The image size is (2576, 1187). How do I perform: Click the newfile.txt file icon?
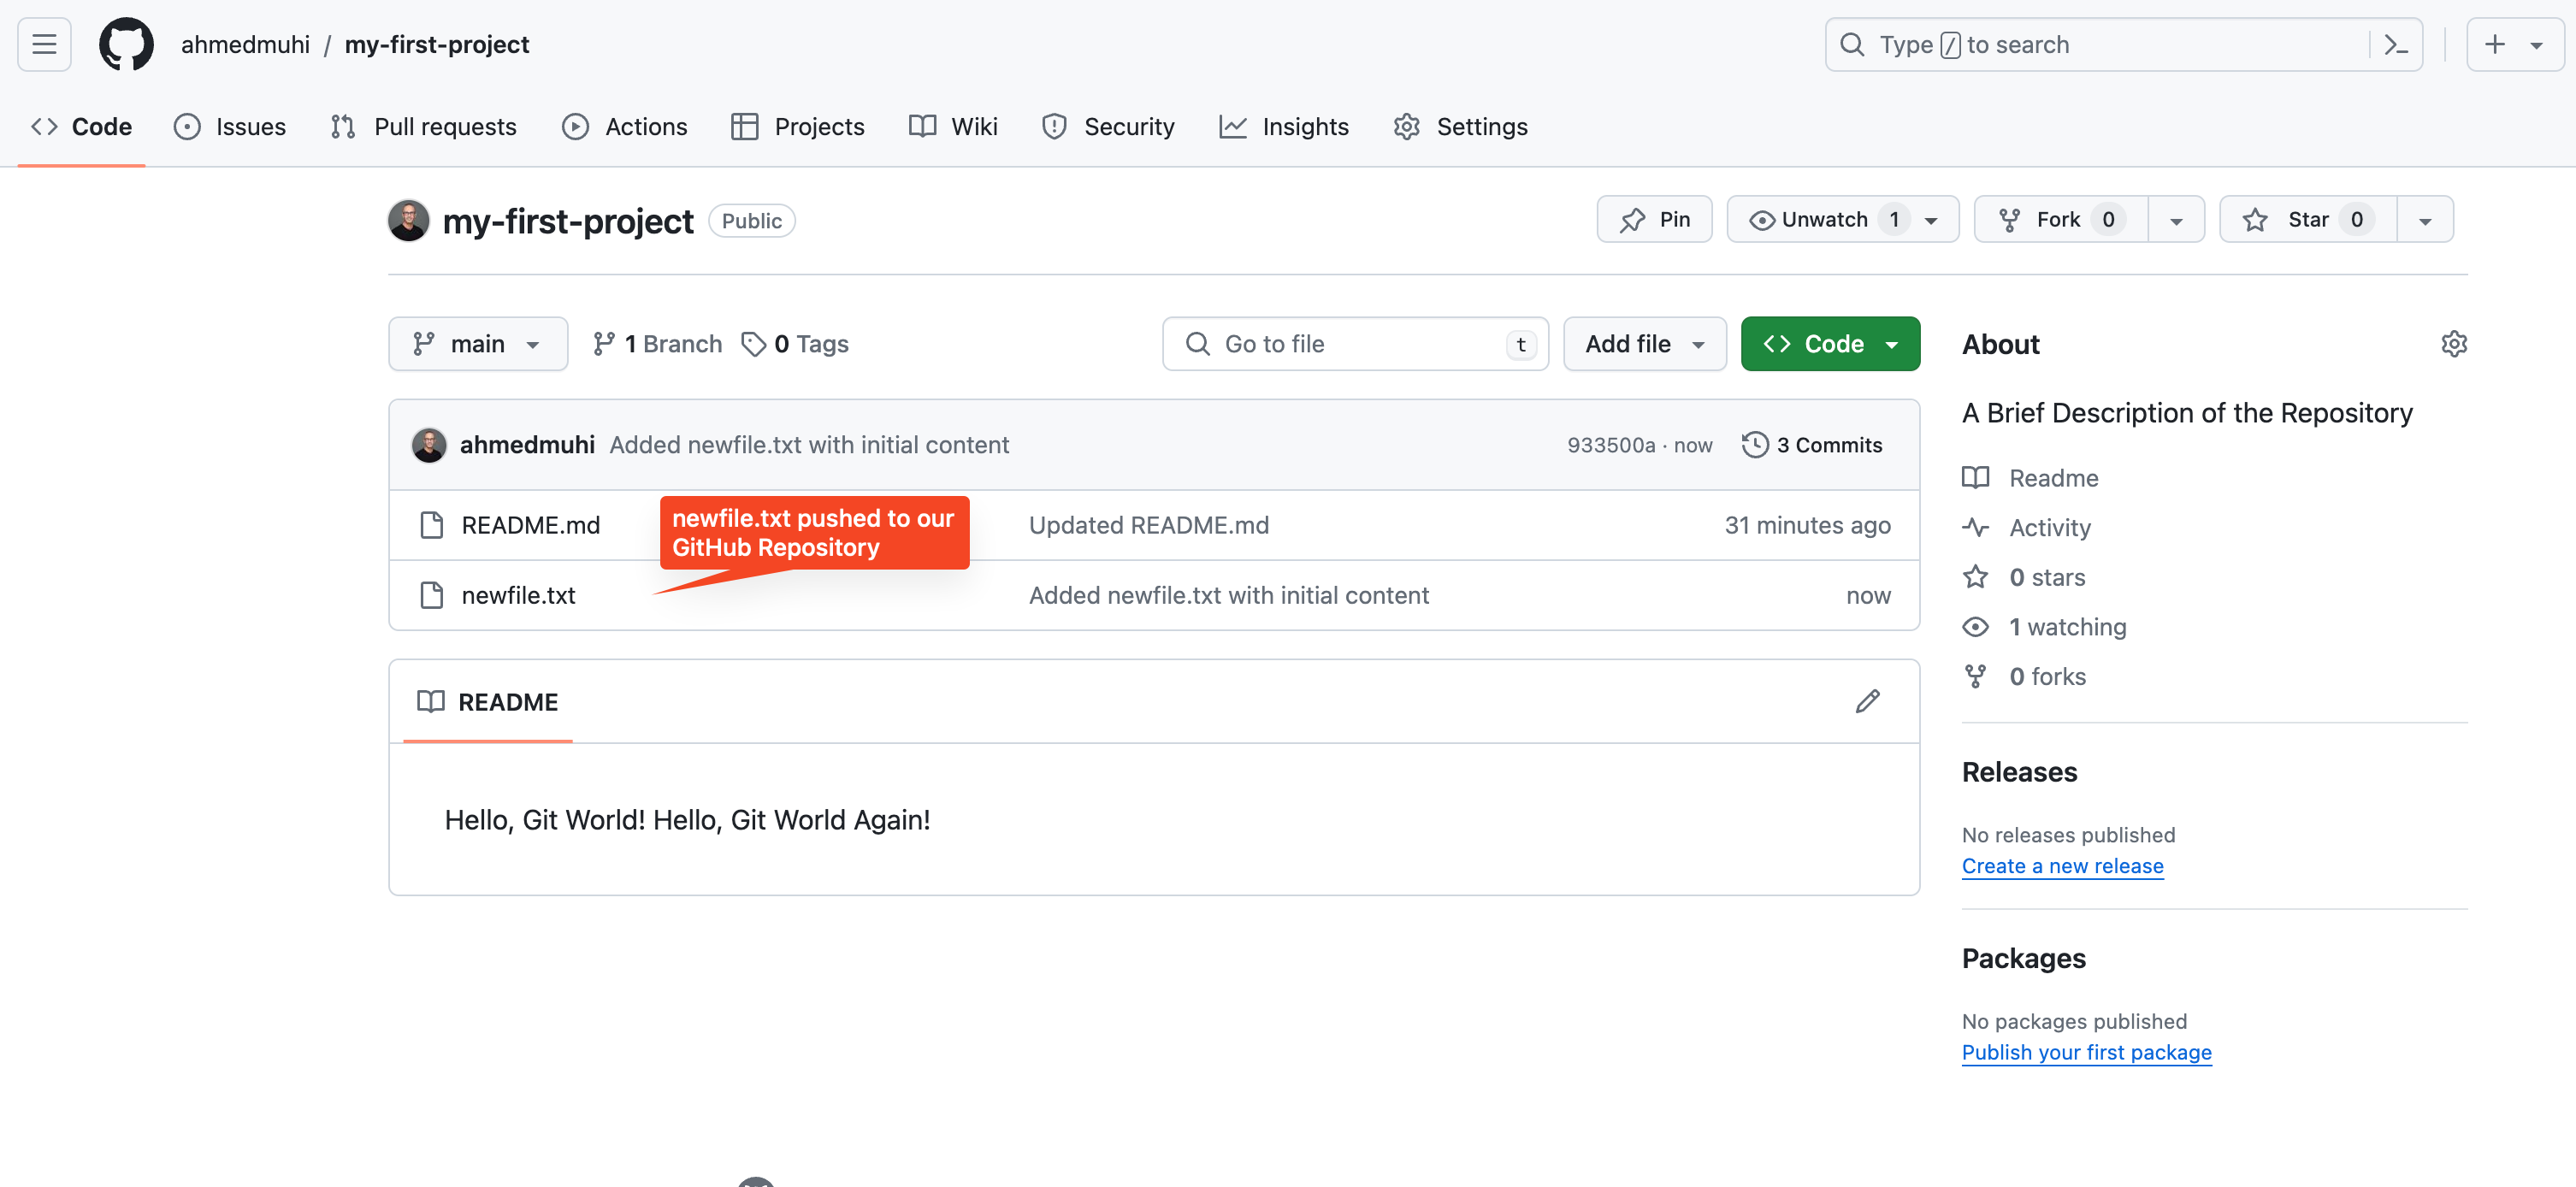point(431,595)
